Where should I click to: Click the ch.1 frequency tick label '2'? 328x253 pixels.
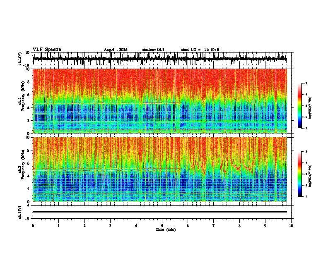29,120
